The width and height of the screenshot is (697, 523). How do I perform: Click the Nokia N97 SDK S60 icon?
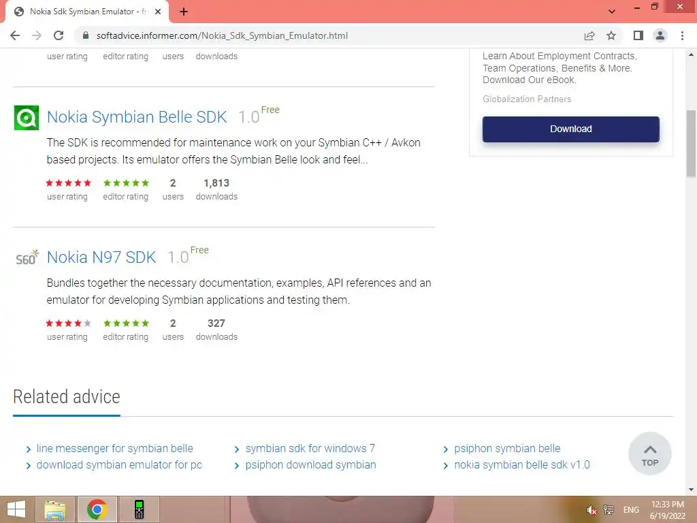[27, 257]
